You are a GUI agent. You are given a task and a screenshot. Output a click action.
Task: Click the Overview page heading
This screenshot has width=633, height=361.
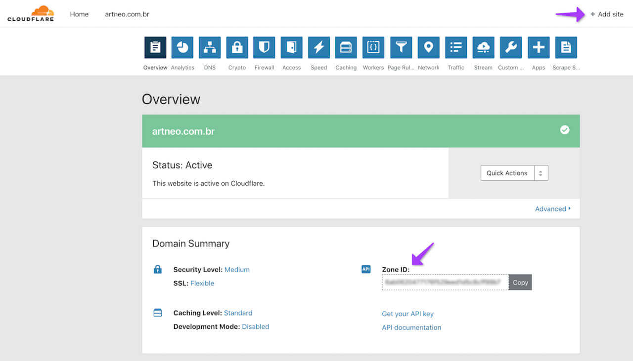click(171, 99)
